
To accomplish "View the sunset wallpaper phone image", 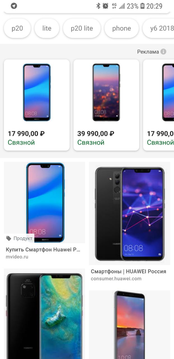I will [130, 325].
